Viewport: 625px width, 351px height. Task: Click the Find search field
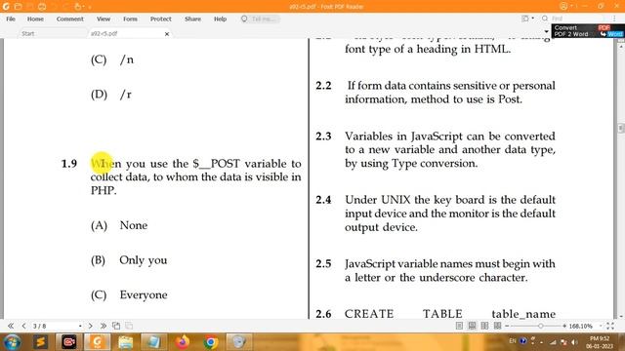pos(577,19)
